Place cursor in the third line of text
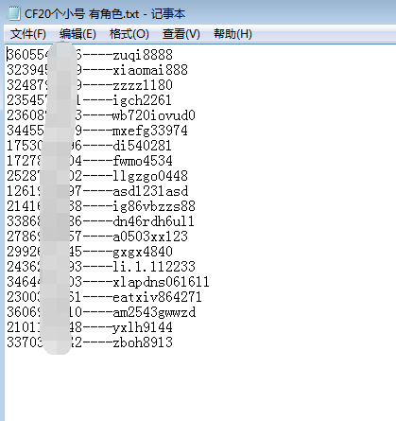 [90, 85]
